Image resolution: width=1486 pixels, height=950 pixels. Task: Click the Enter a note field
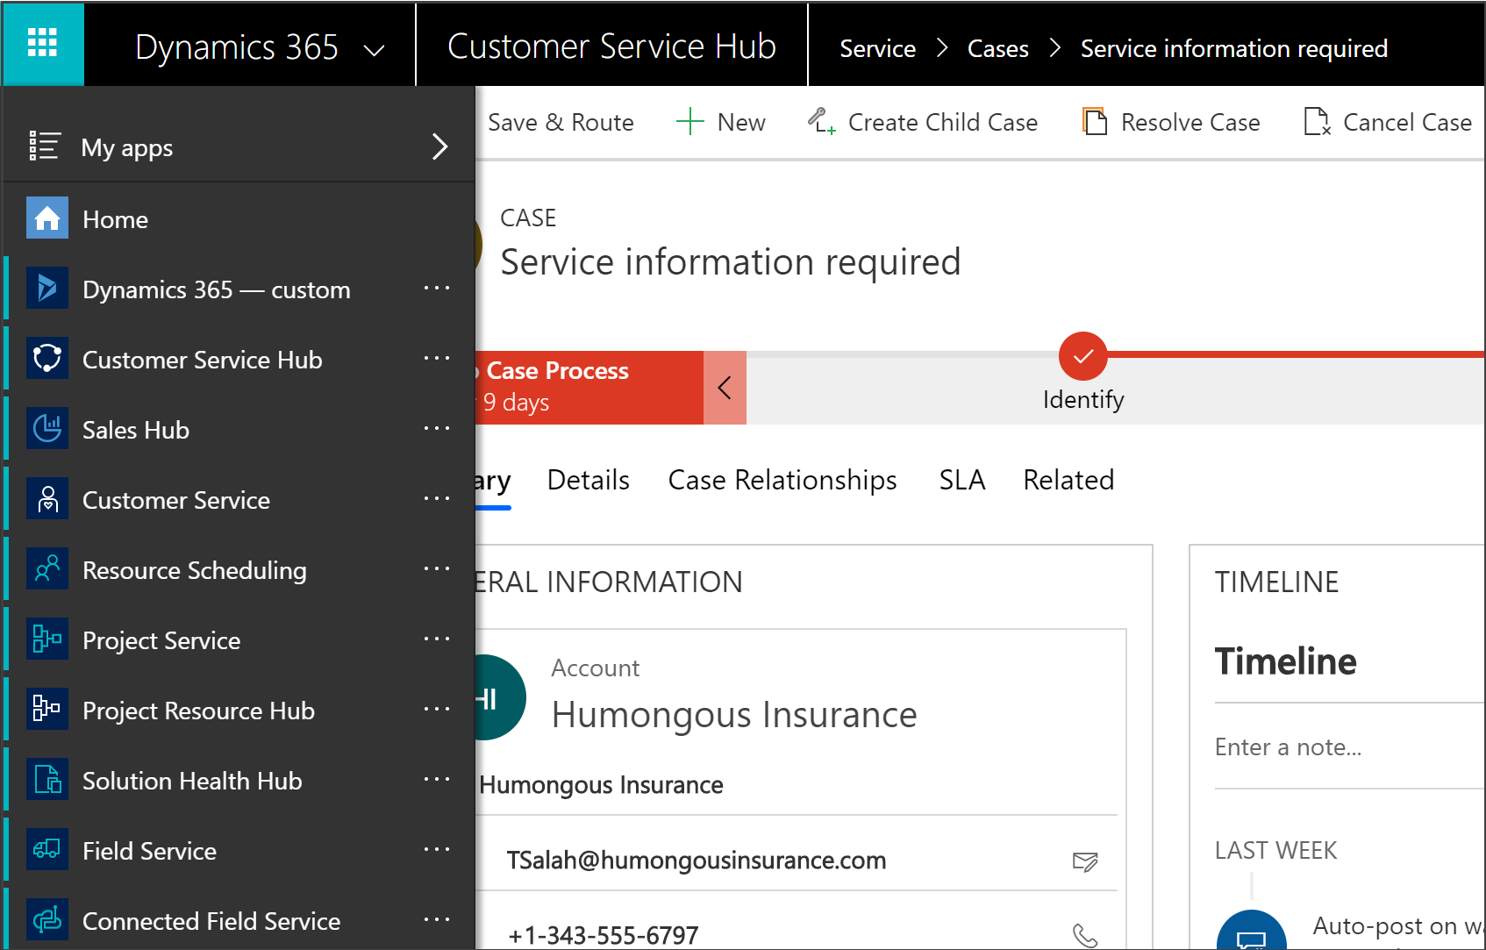(x=1349, y=747)
